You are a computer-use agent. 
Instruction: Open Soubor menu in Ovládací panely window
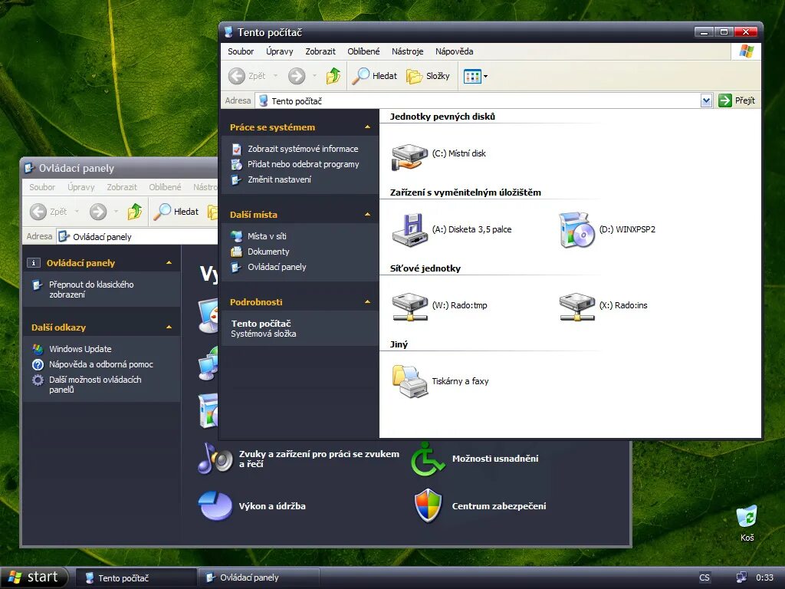(42, 187)
